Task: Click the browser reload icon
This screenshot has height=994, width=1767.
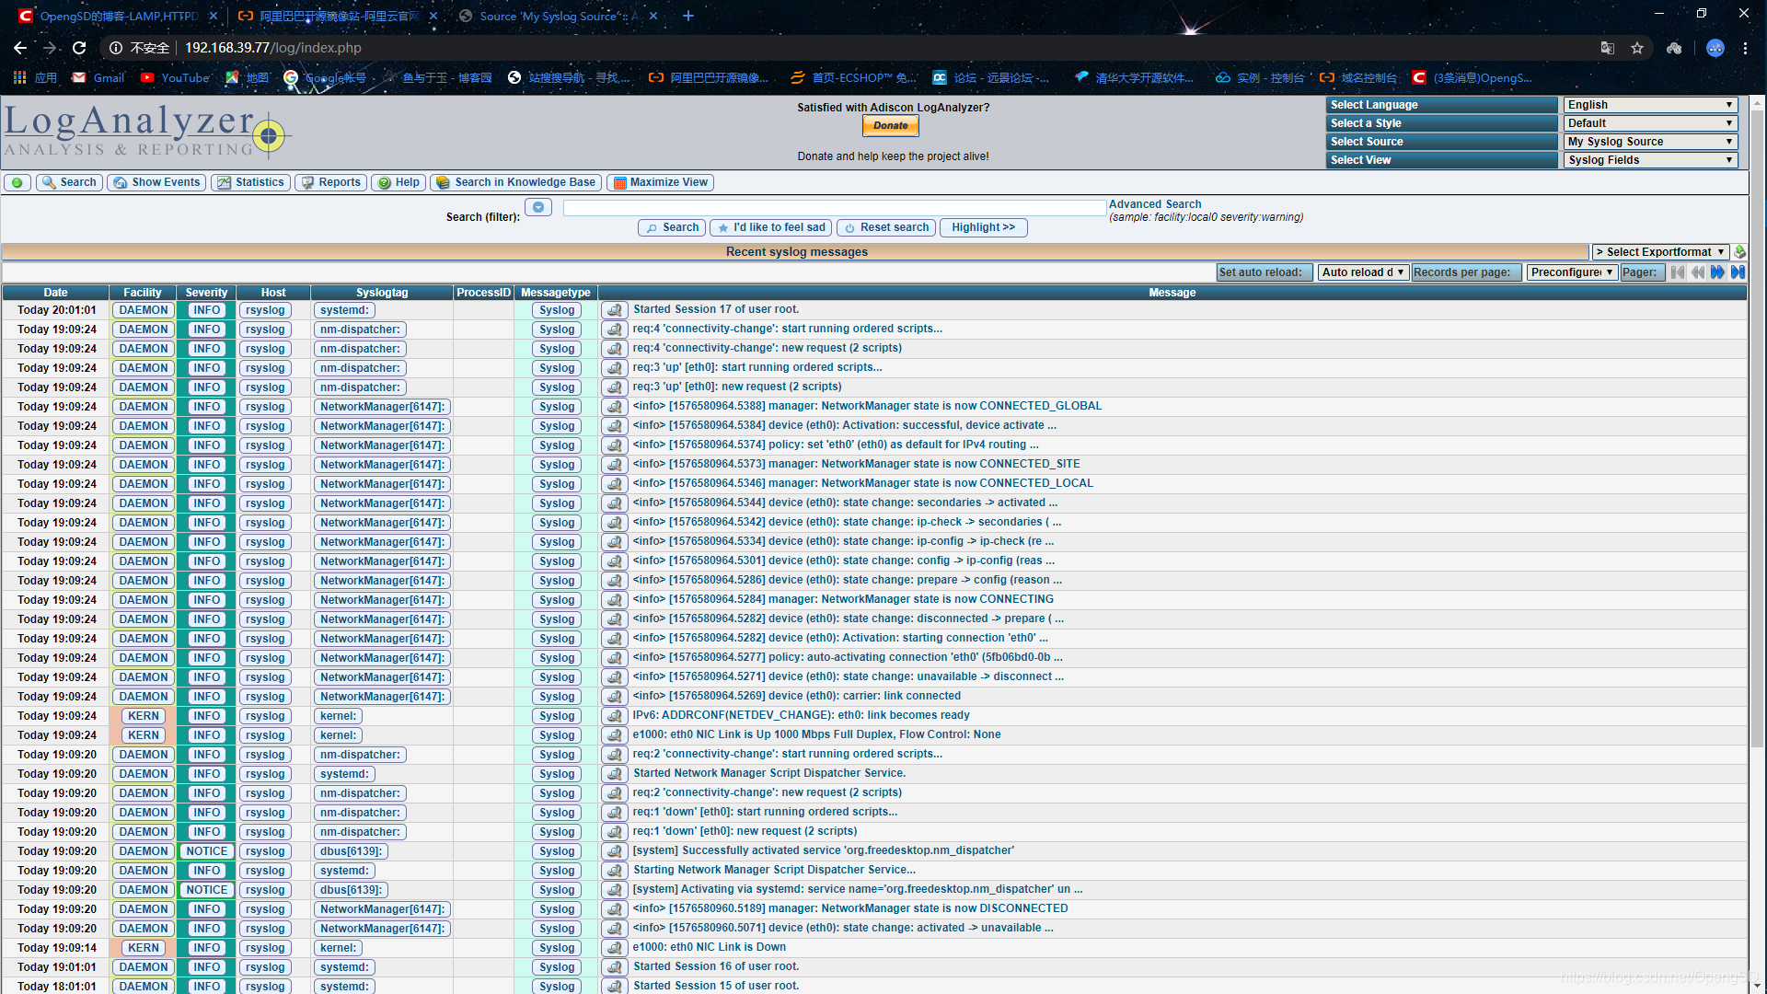Action: coord(79,48)
